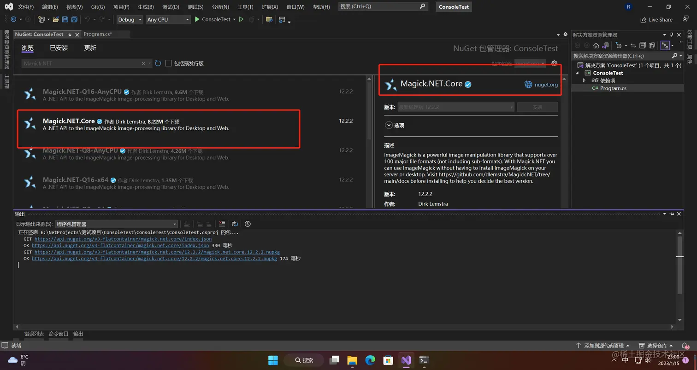Viewport: 697px width, 370px height.
Task: Pin the Solution Explorer panel
Action: click(672, 35)
